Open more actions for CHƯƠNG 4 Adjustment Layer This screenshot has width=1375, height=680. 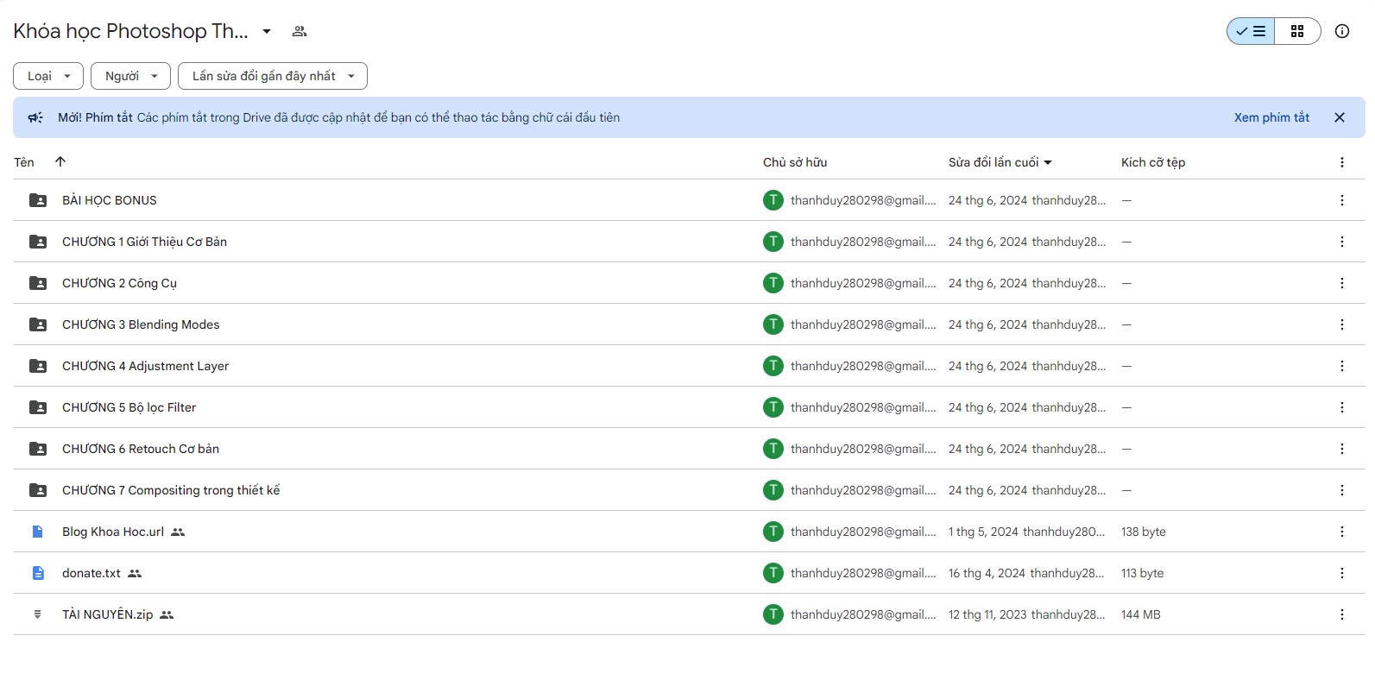1342,366
